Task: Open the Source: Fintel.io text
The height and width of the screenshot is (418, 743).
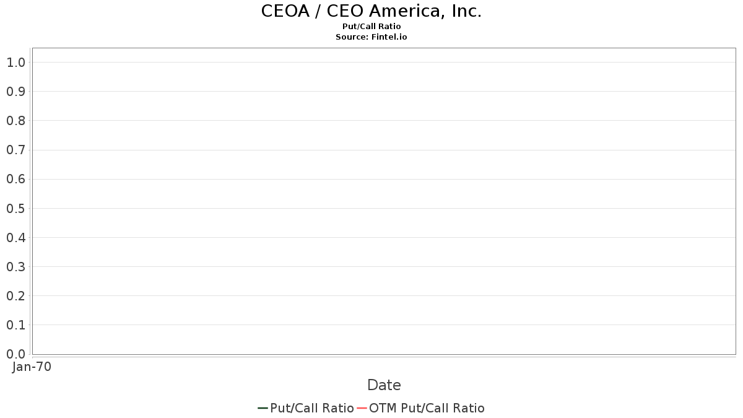Action: point(371,37)
